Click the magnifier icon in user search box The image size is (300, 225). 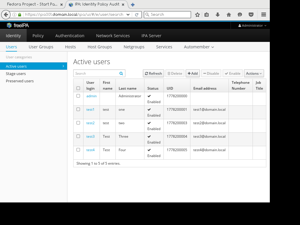point(121,74)
